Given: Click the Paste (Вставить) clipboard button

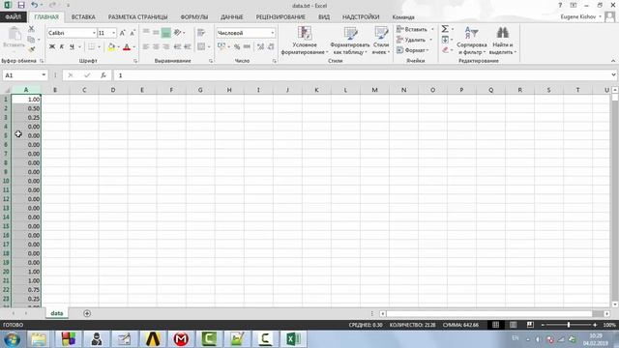Looking at the screenshot, I should click(14, 38).
